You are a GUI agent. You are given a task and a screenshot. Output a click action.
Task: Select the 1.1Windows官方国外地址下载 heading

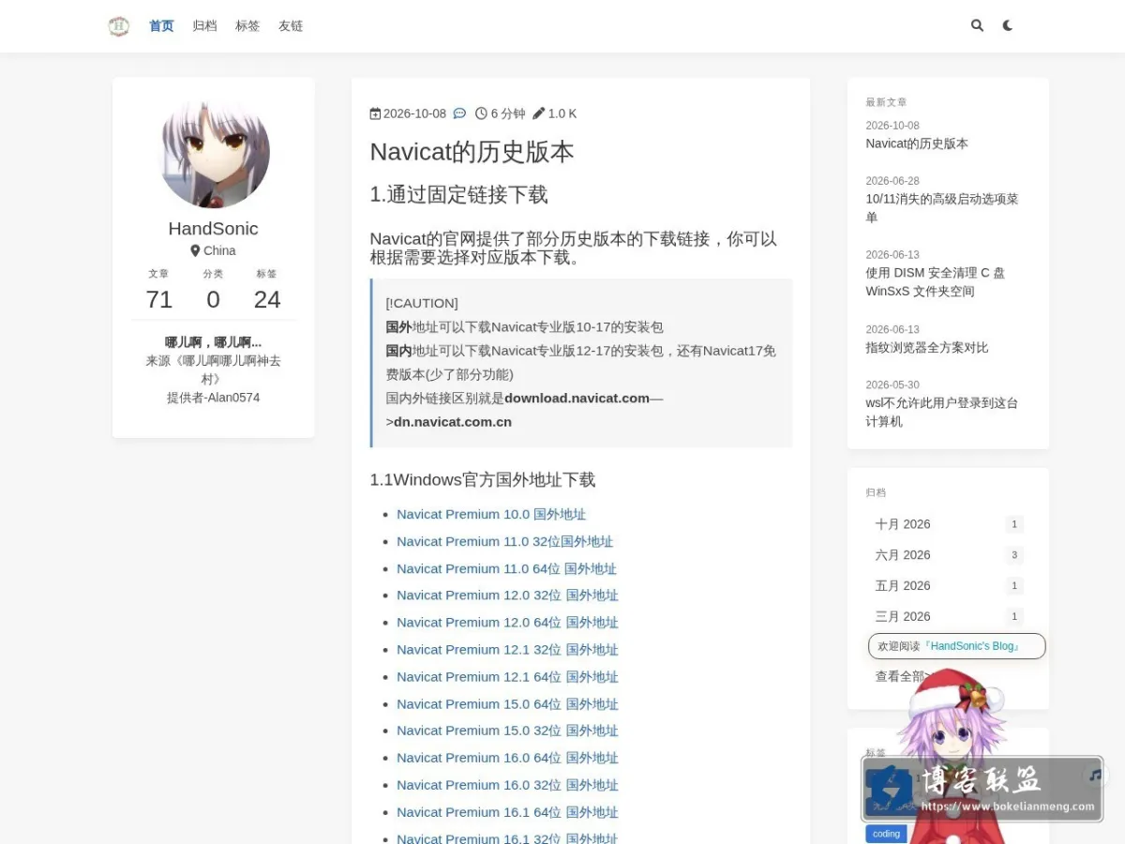(x=483, y=480)
